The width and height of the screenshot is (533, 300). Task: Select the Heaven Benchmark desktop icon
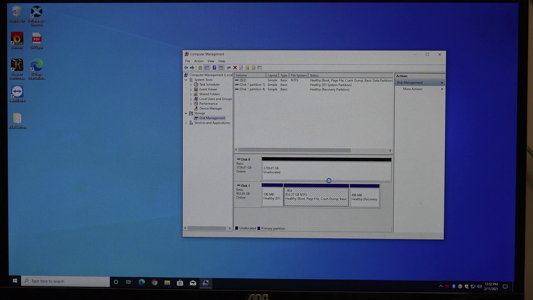click(x=17, y=69)
